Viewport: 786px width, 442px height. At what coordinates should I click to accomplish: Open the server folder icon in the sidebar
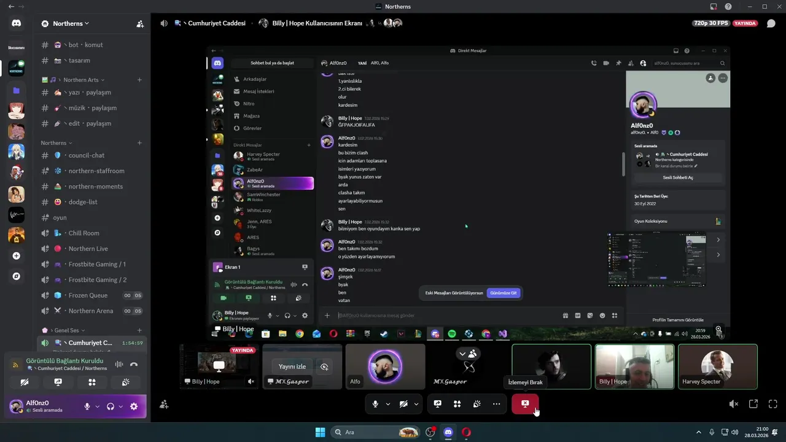point(16,90)
